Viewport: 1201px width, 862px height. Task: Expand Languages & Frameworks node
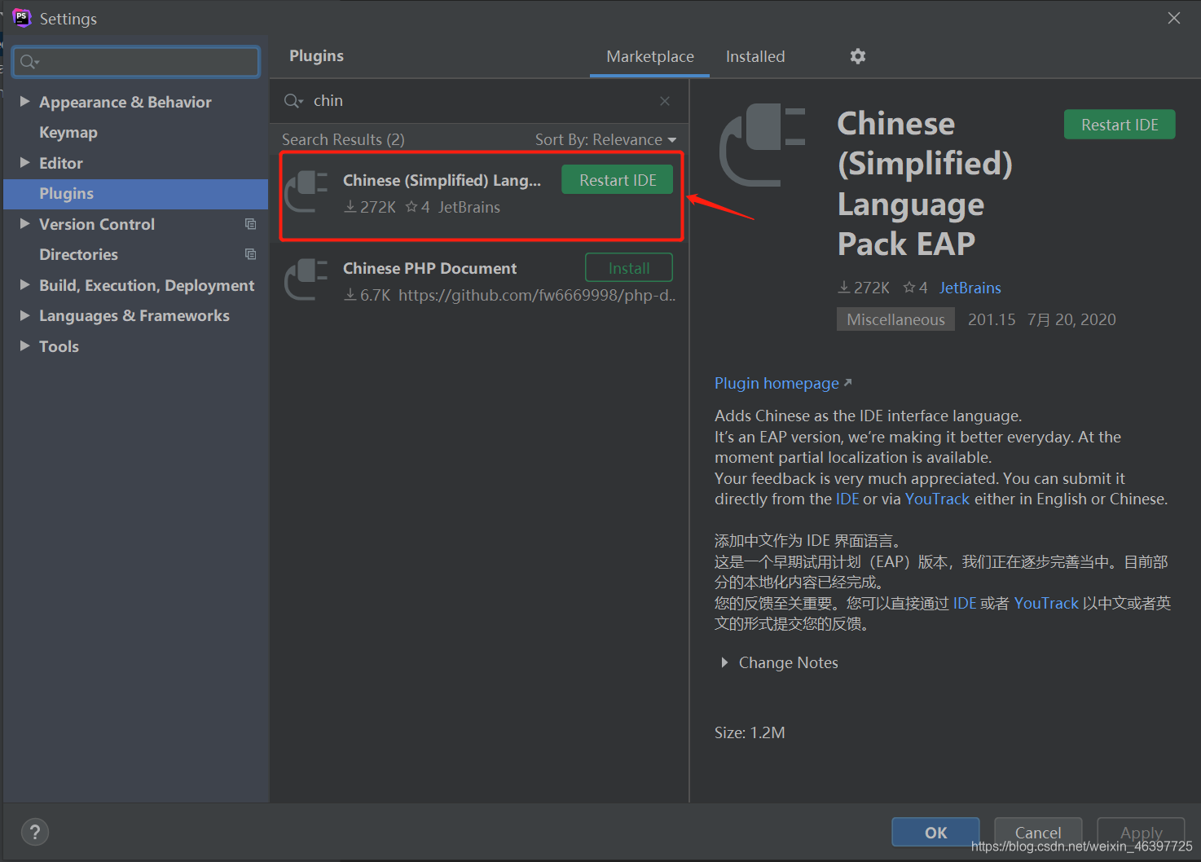(24, 314)
